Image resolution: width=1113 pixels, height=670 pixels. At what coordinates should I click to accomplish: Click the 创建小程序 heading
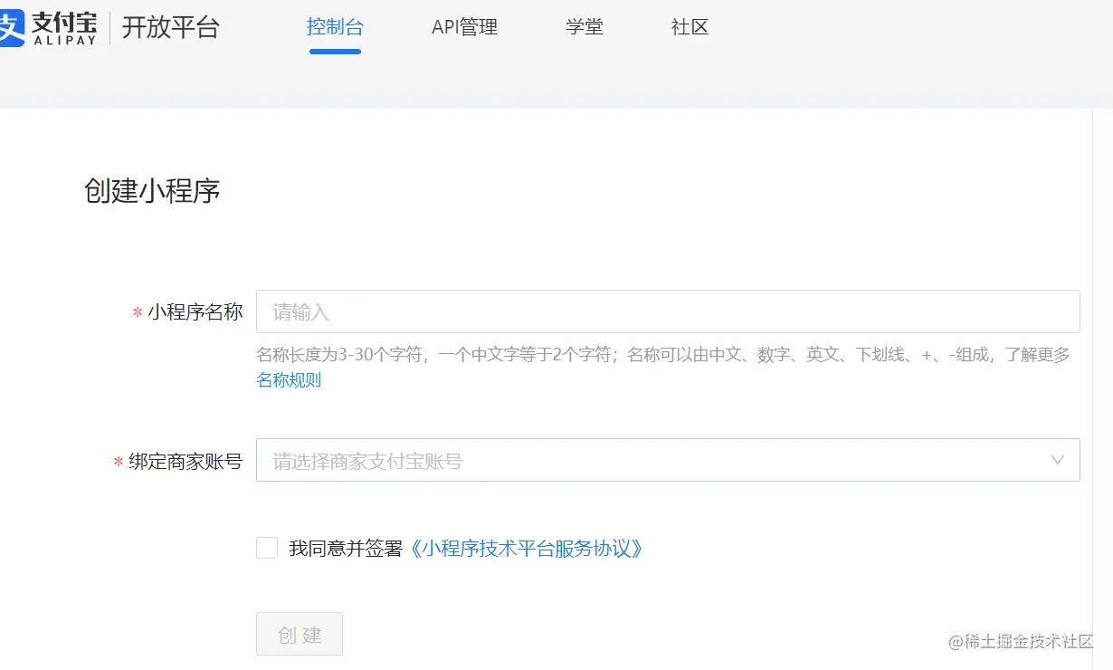152,191
